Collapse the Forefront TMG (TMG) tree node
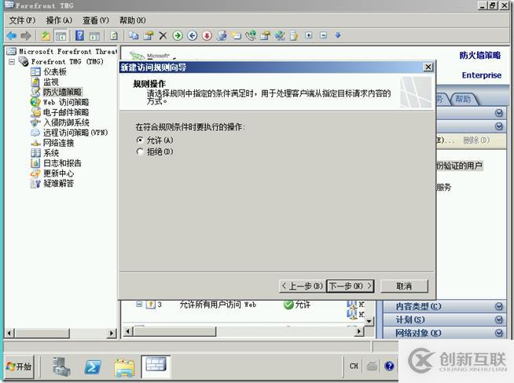 (x=12, y=61)
